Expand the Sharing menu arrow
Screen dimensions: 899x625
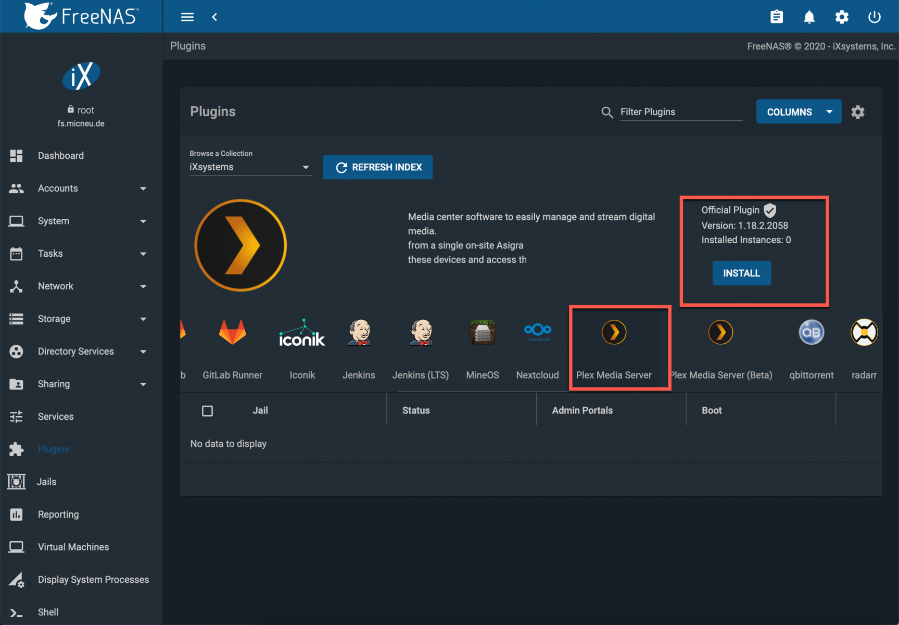[143, 384]
